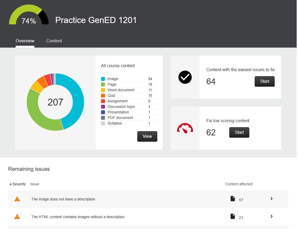Click the black checkmark circle icon
The width and height of the screenshot is (298, 229).
(x=185, y=77)
